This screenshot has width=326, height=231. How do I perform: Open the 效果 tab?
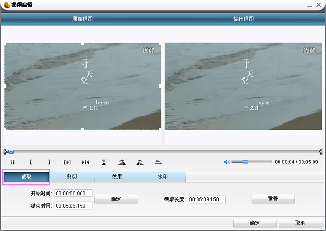click(x=117, y=177)
